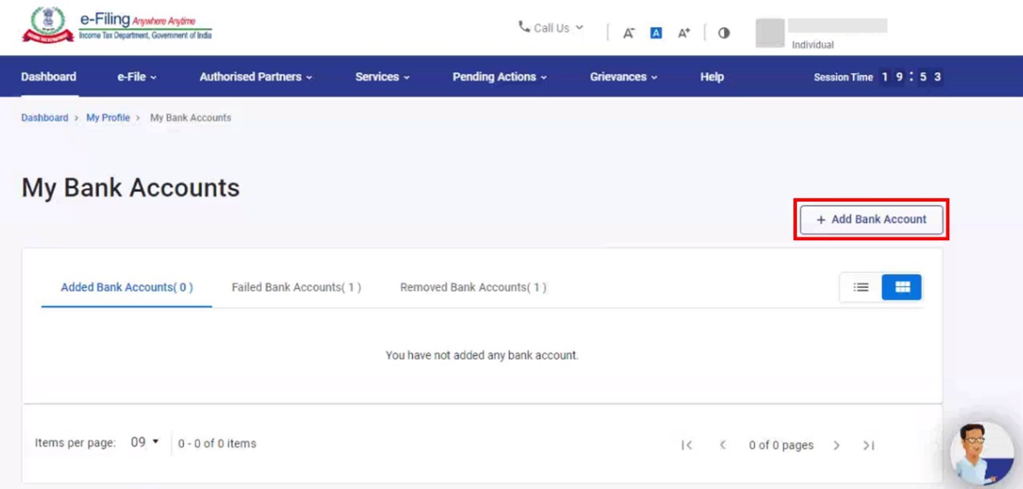
Task: Click the decrease font size icon
Action: click(628, 33)
